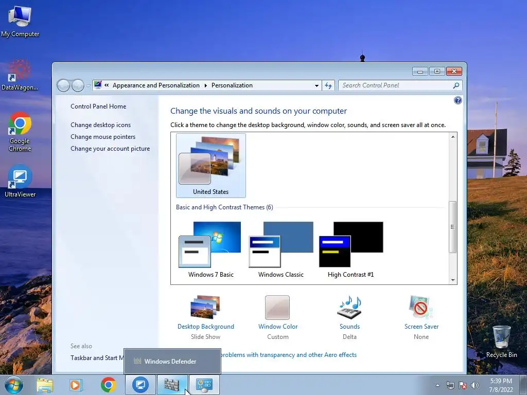This screenshot has height=395, width=527.
Task: Show hidden tray icons arrow
Action: (x=437, y=385)
